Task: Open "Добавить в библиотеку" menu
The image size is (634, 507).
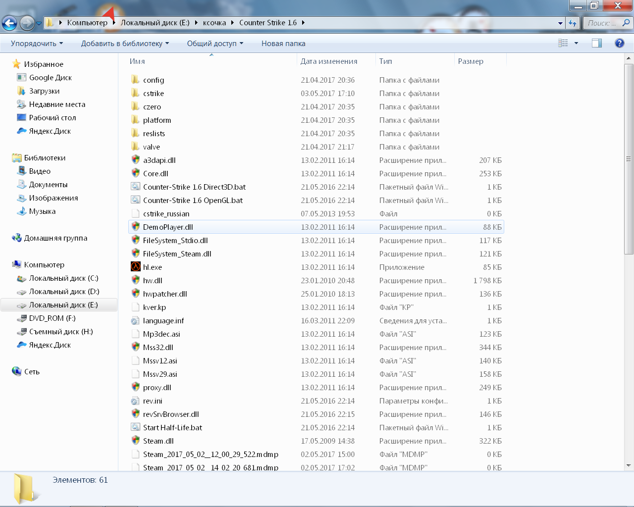Action: [125, 44]
